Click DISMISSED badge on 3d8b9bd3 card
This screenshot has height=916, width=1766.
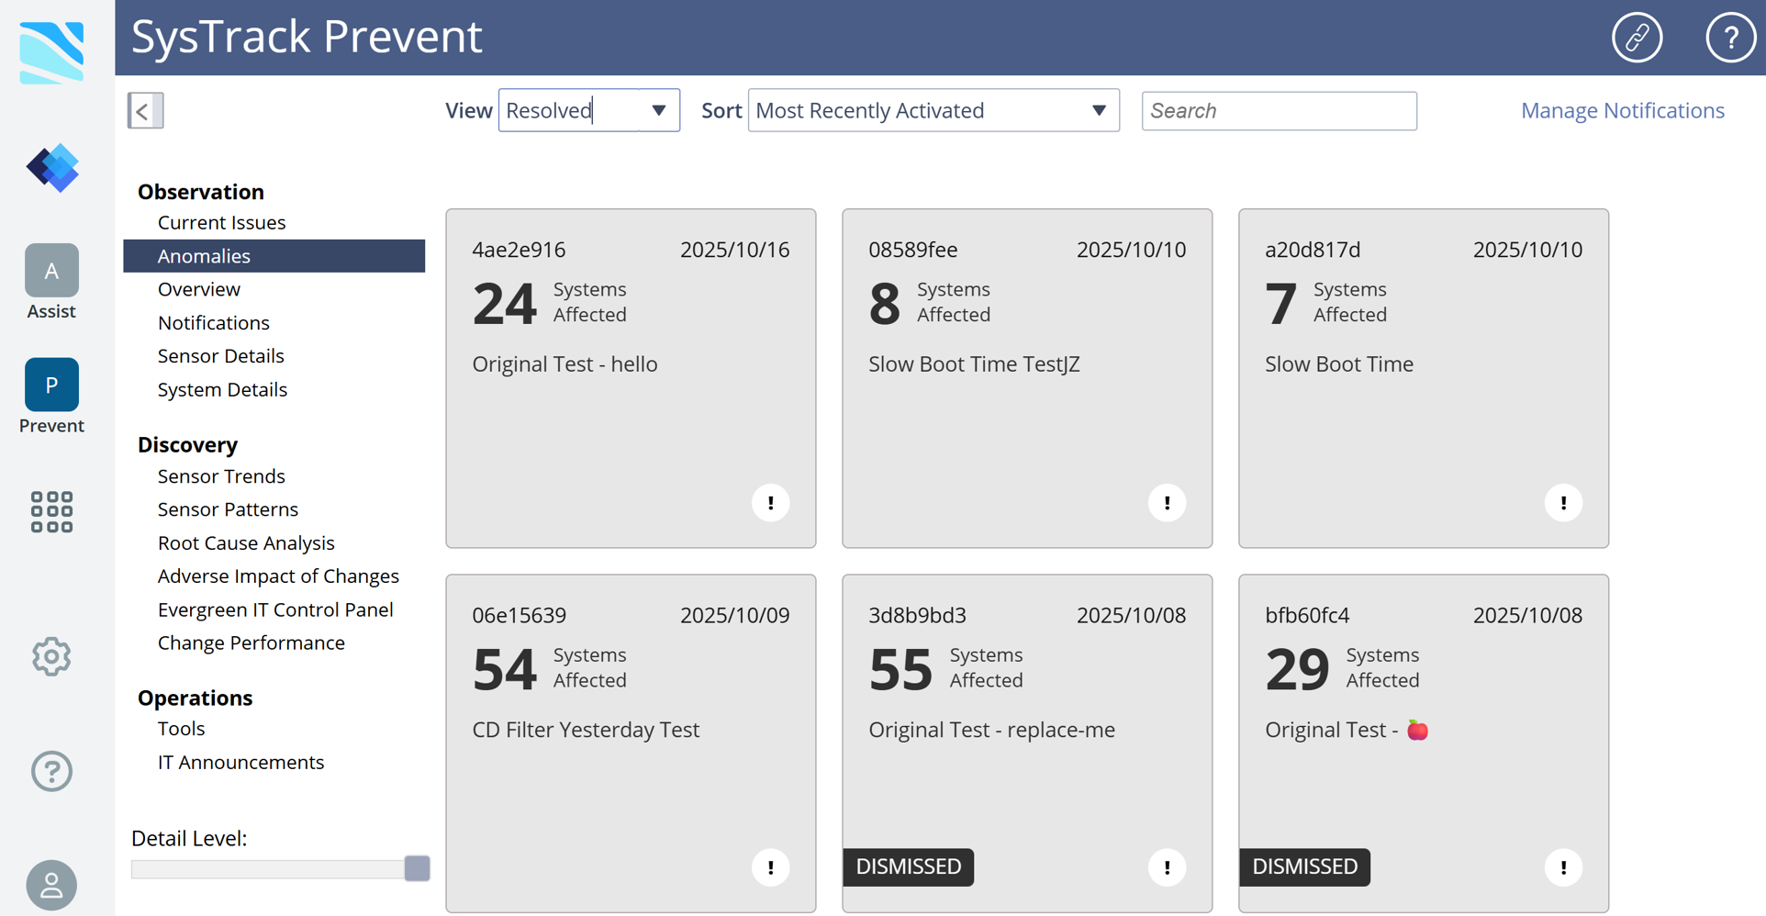coord(908,866)
